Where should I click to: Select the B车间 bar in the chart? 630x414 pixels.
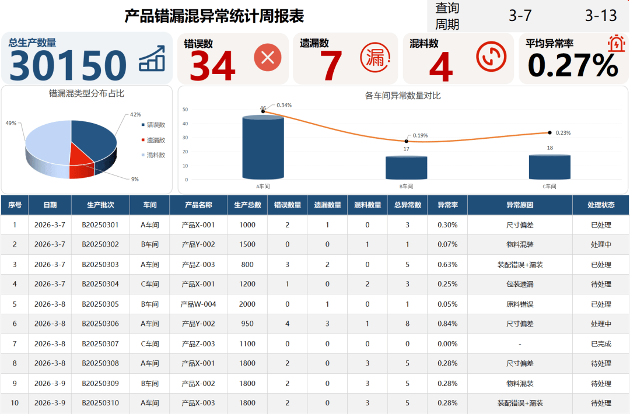click(x=406, y=168)
